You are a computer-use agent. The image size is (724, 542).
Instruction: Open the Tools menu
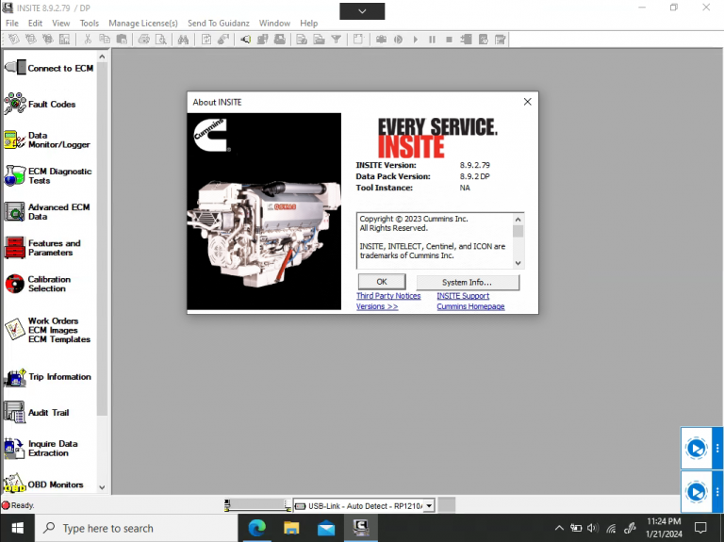point(89,23)
